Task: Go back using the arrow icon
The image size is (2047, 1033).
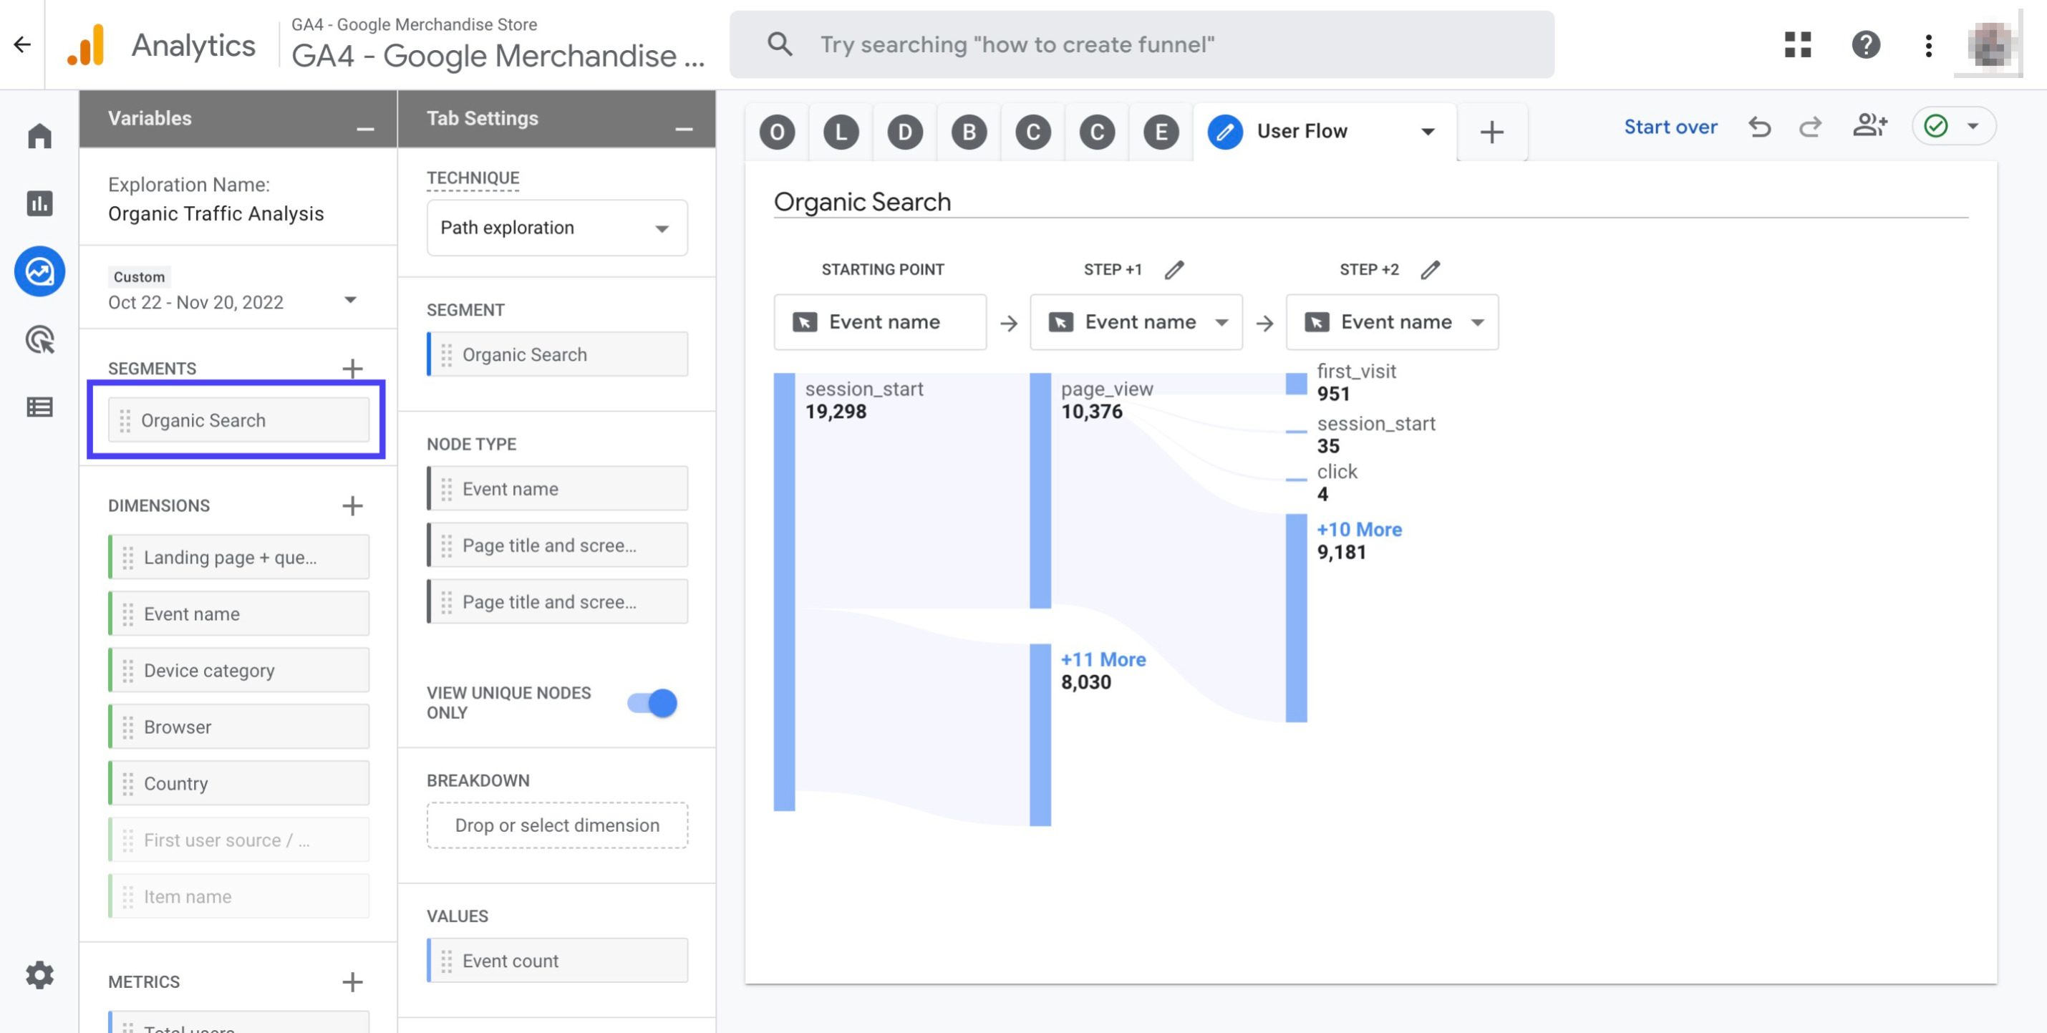Action: (22, 44)
